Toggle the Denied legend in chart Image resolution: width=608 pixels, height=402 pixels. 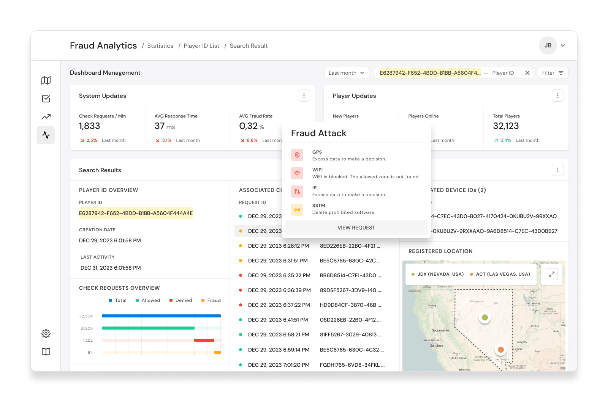click(181, 300)
